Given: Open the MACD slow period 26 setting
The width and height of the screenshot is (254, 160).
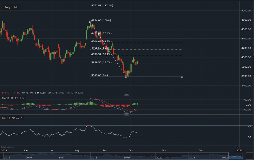Looking at the screenshot, I should pyautogui.click(x=17, y=98).
